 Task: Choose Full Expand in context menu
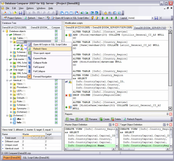pyautogui.click(x=49, y=67)
